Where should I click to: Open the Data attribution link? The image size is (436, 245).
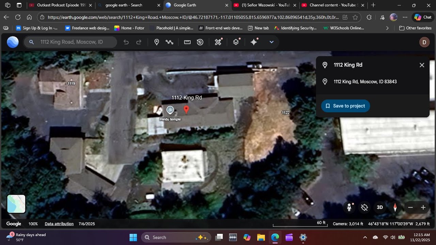coord(59,224)
